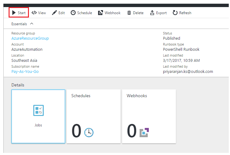Click the Refresh circular arrow icon

[175, 13]
